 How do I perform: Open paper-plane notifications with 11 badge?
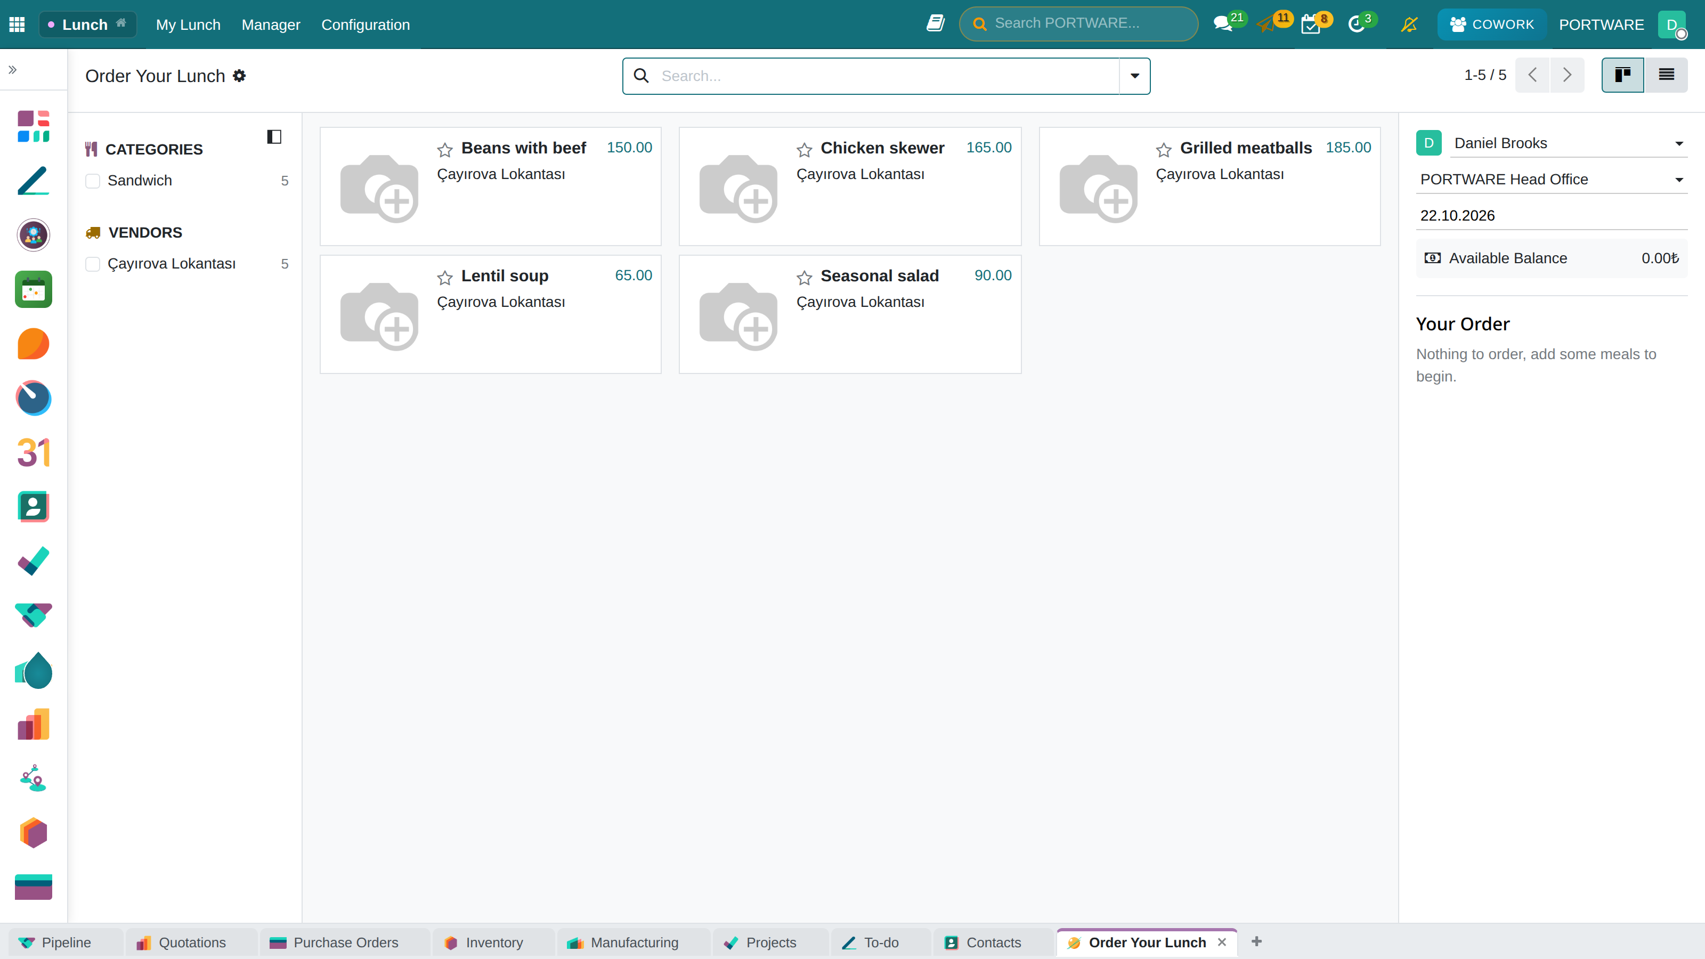point(1274,23)
